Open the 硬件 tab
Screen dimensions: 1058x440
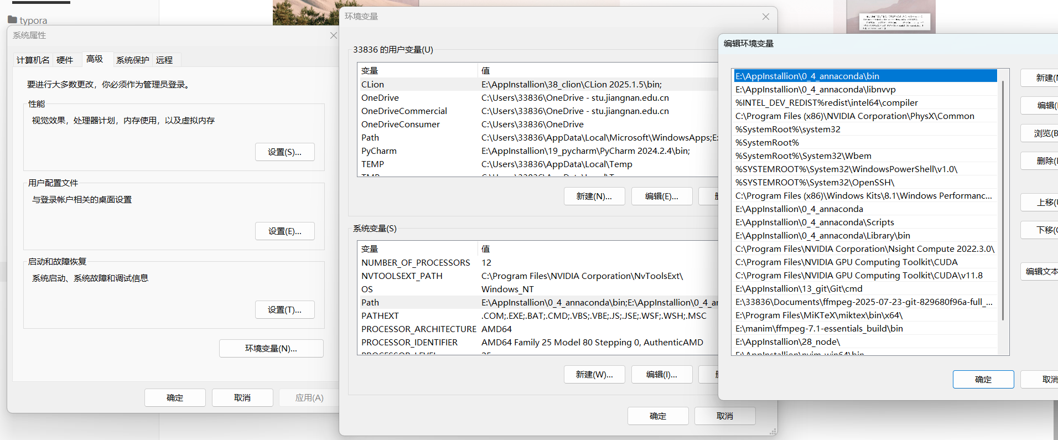(x=65, y=60)
